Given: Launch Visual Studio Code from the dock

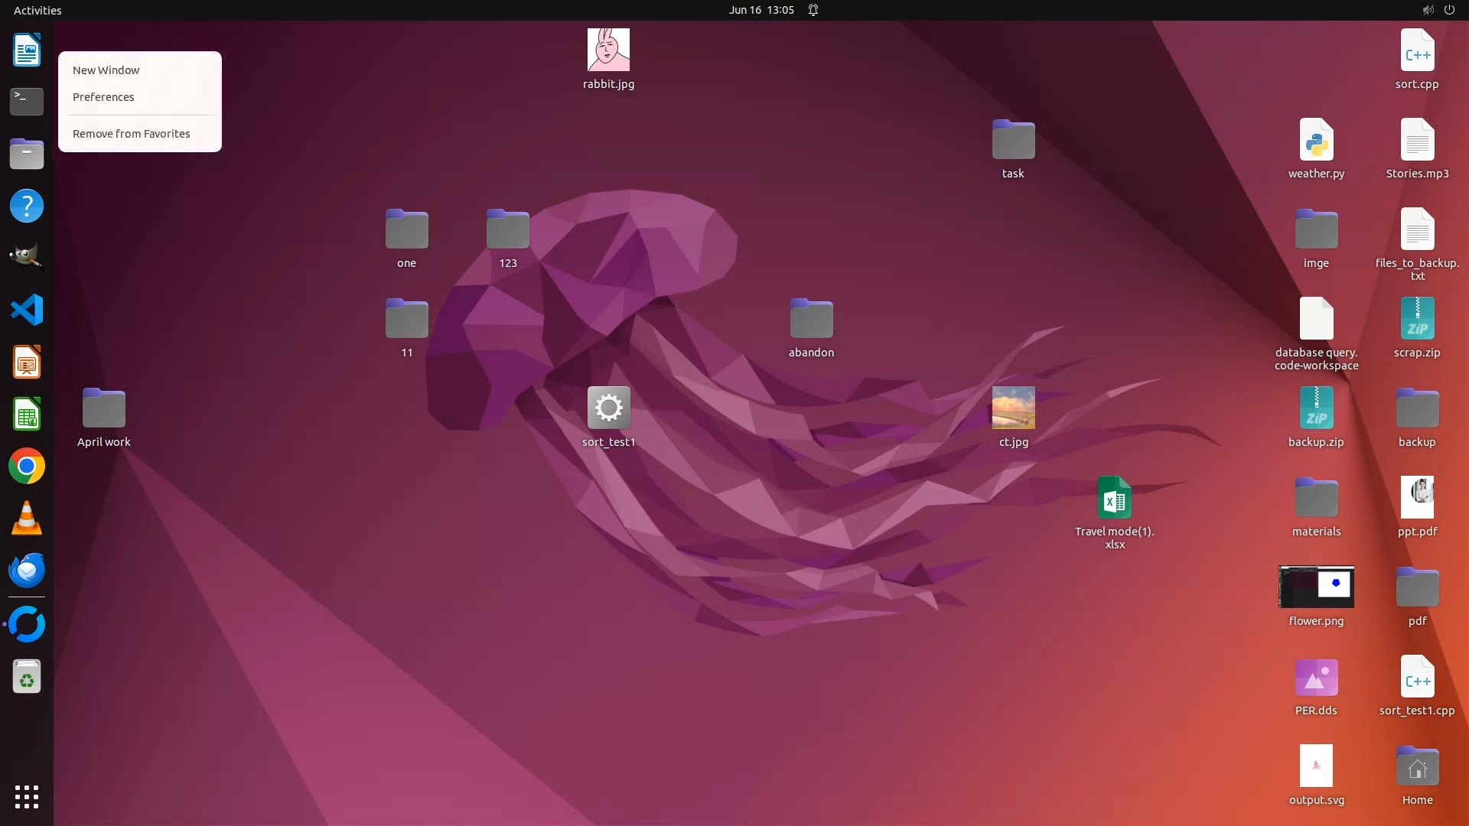Looking at the screenshot, I should tap(27, 311).
